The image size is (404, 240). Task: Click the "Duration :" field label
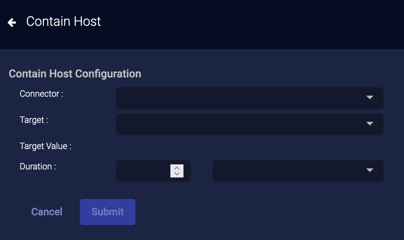(38, 167)
